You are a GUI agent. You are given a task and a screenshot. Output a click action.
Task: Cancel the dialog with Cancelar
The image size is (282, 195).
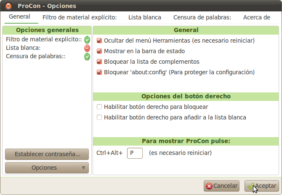point(221,186)
